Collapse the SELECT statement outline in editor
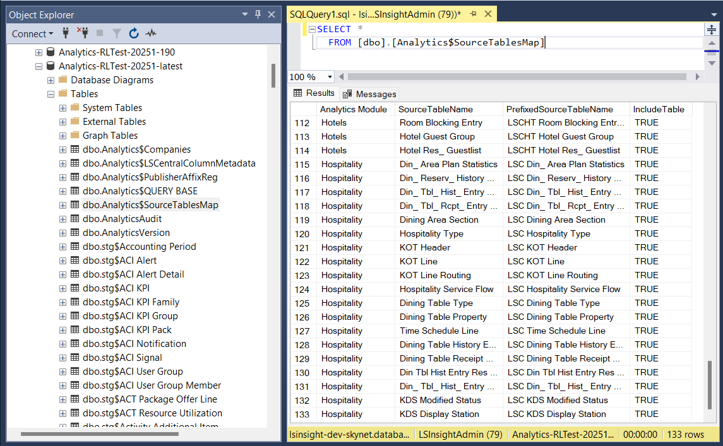 pos(312,29)
